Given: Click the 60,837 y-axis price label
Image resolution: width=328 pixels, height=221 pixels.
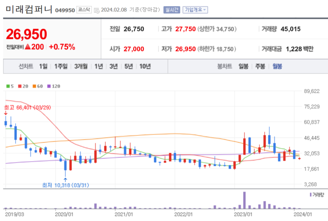Looking at the screenshot, I should tap(312, 122).
